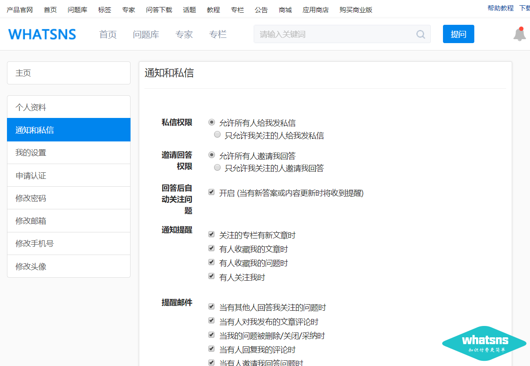
Task: Click the WHATSNS logo
Action: click(x=42, y=34)
